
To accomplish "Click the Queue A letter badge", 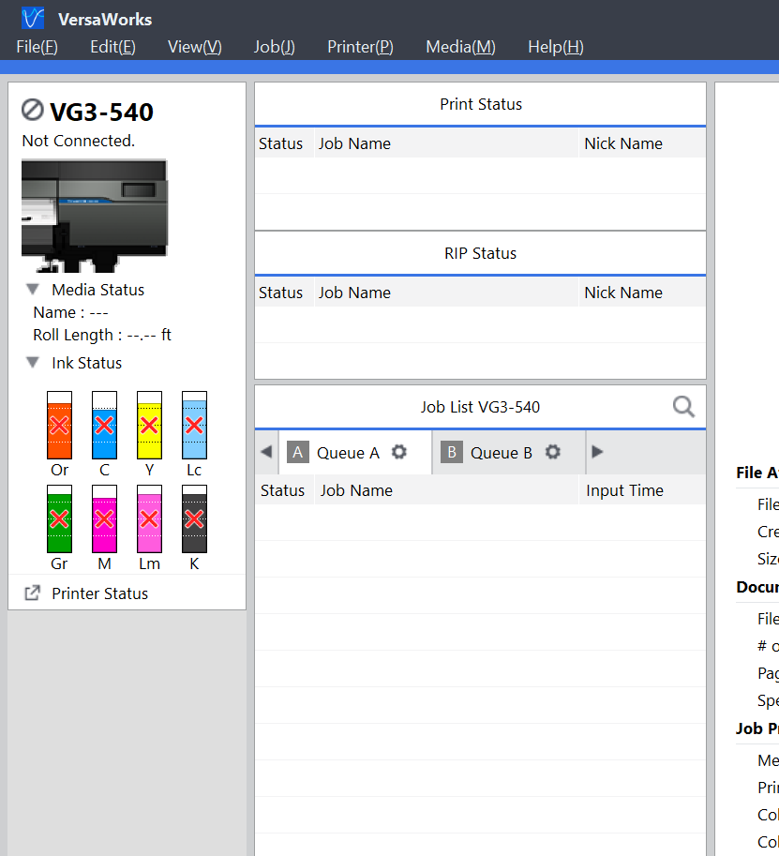I will [x=298, y=452].
